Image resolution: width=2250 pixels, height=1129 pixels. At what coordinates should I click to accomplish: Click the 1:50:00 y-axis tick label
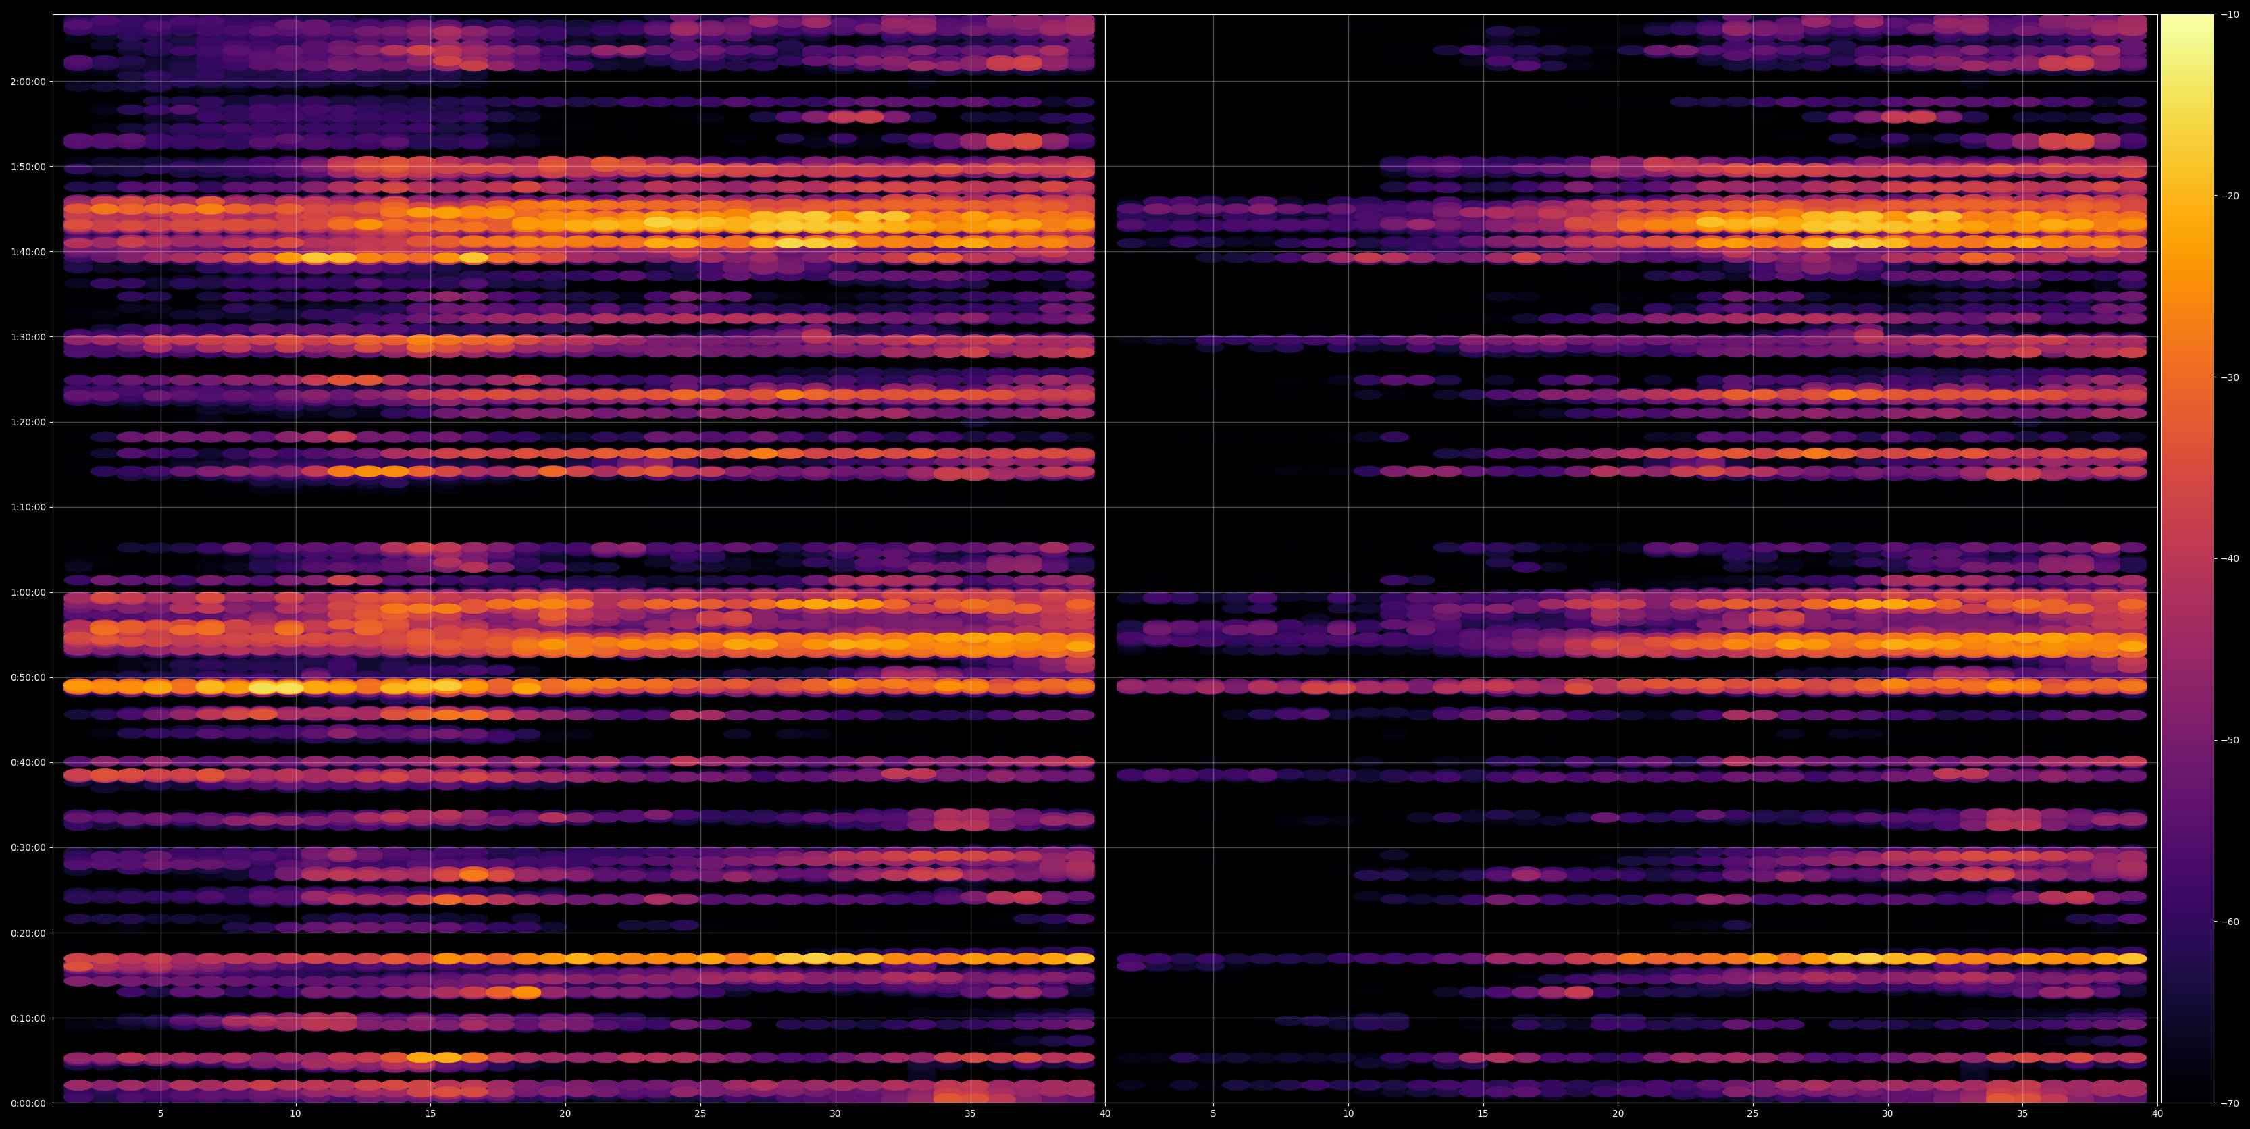coord(28,167)
